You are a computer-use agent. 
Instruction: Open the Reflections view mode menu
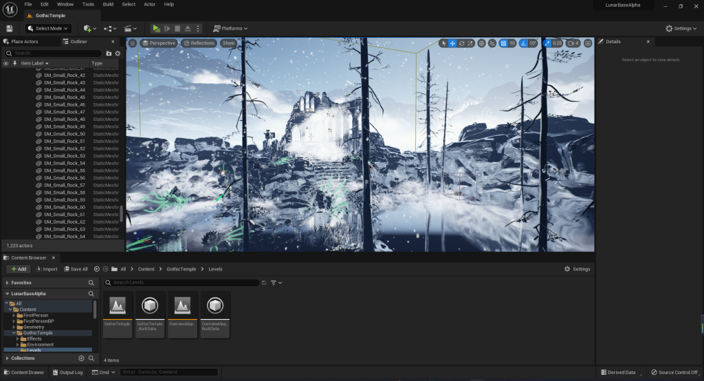coord(199,43)
